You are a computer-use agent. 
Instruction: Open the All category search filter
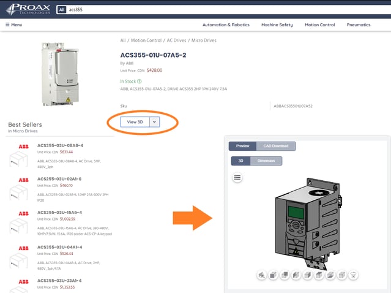[62, 10]
